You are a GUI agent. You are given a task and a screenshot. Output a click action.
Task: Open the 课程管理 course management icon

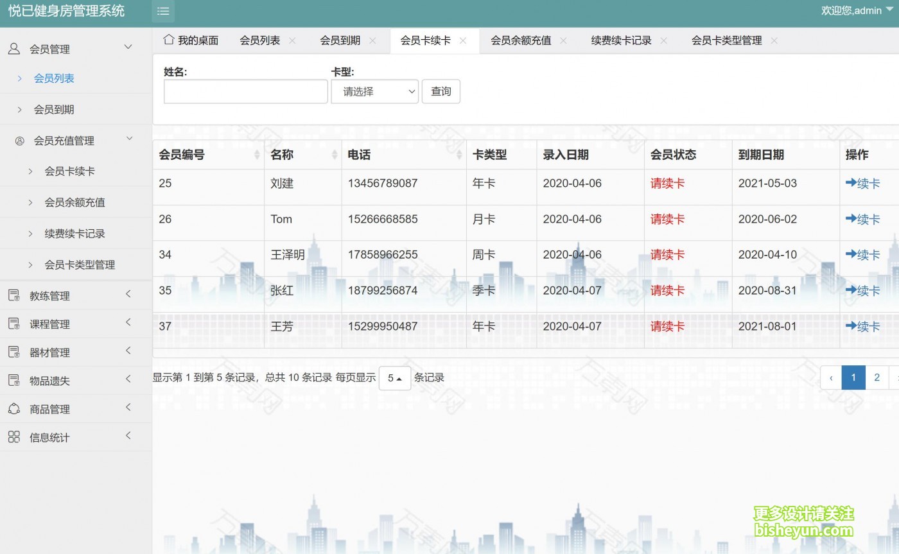click(x=13, y=324)
